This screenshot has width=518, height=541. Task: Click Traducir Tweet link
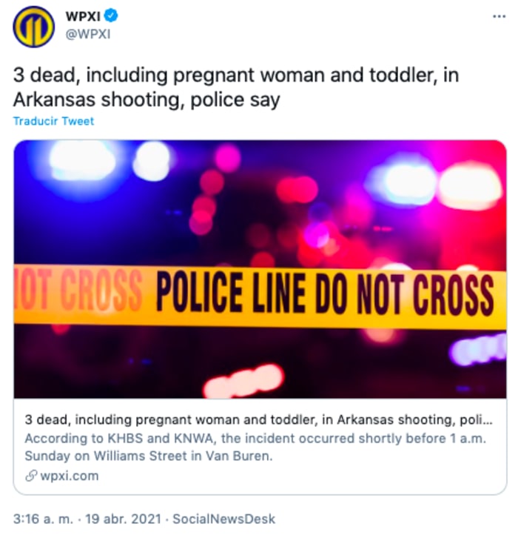point(53,121)
